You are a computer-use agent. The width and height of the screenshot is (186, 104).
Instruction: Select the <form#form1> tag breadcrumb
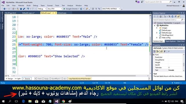(56, 79)
